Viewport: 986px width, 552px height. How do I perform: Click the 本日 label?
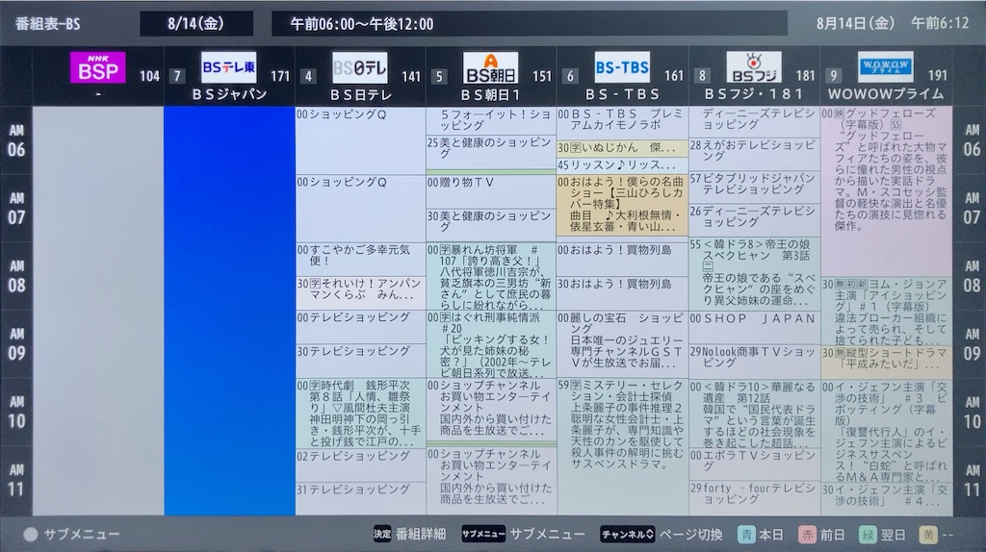771,535
